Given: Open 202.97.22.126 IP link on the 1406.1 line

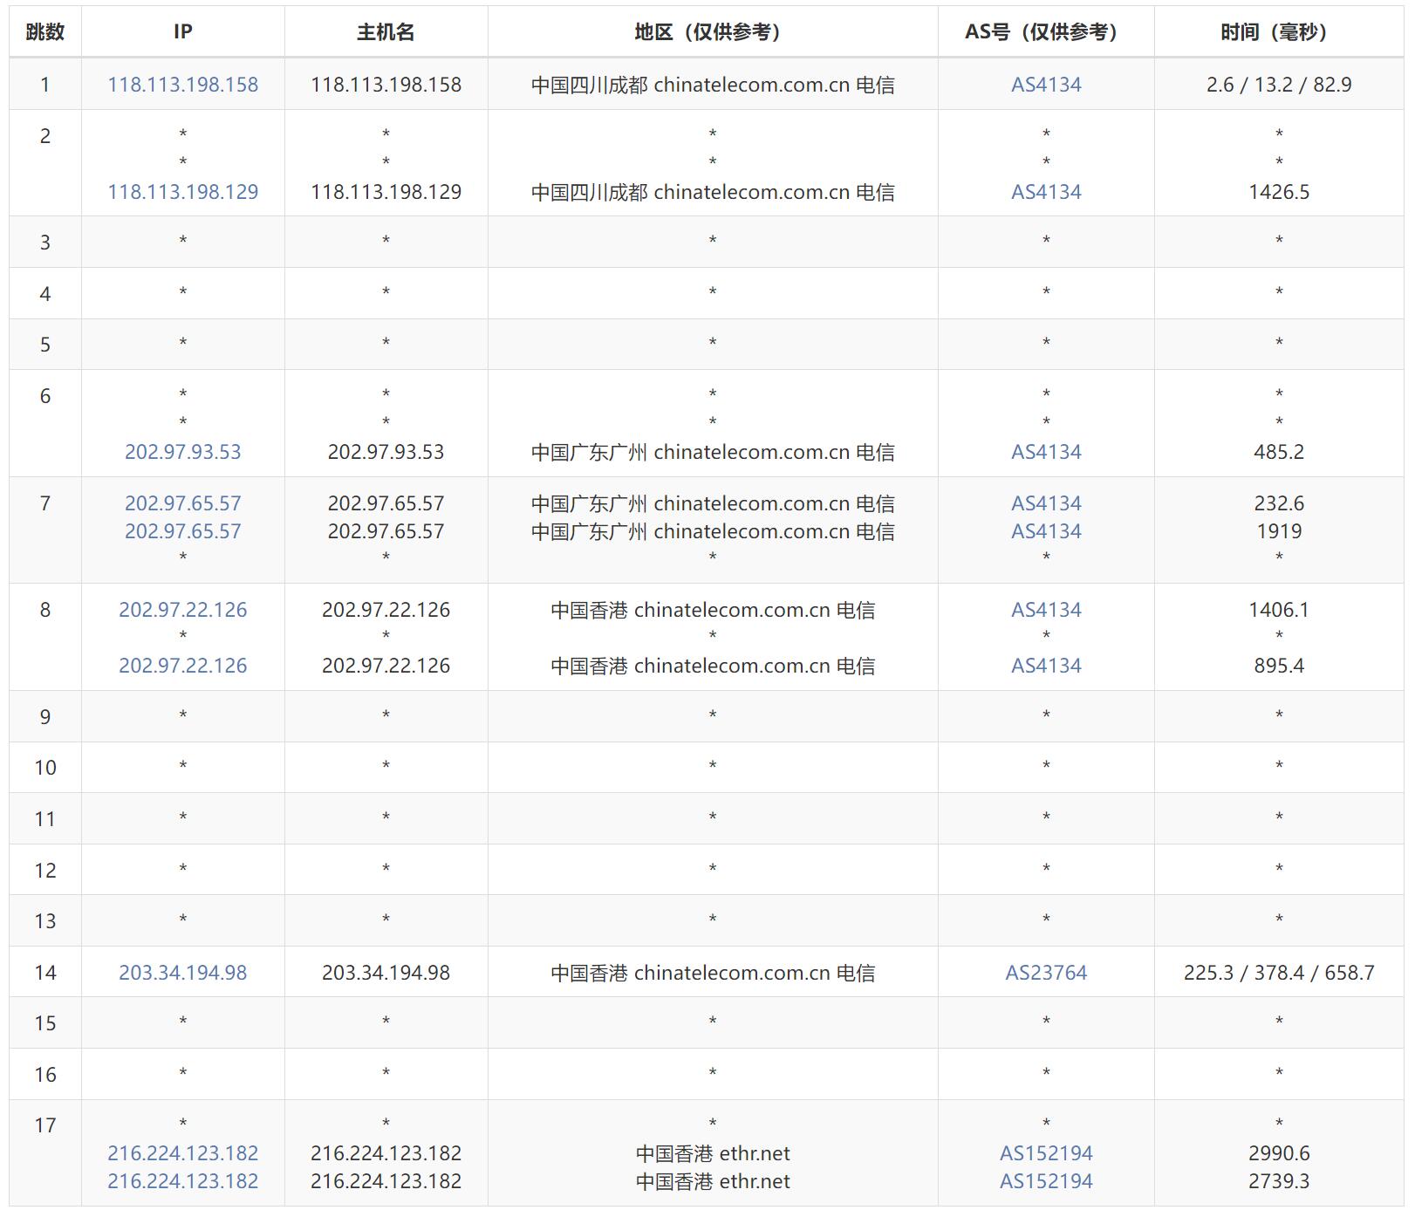Looking at the screenshot, I should tap(183, 610).
